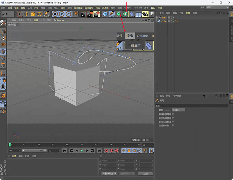Click the Record Active Objects button
The height and width of the screenshot is (180, 233).
click(106, 151)
